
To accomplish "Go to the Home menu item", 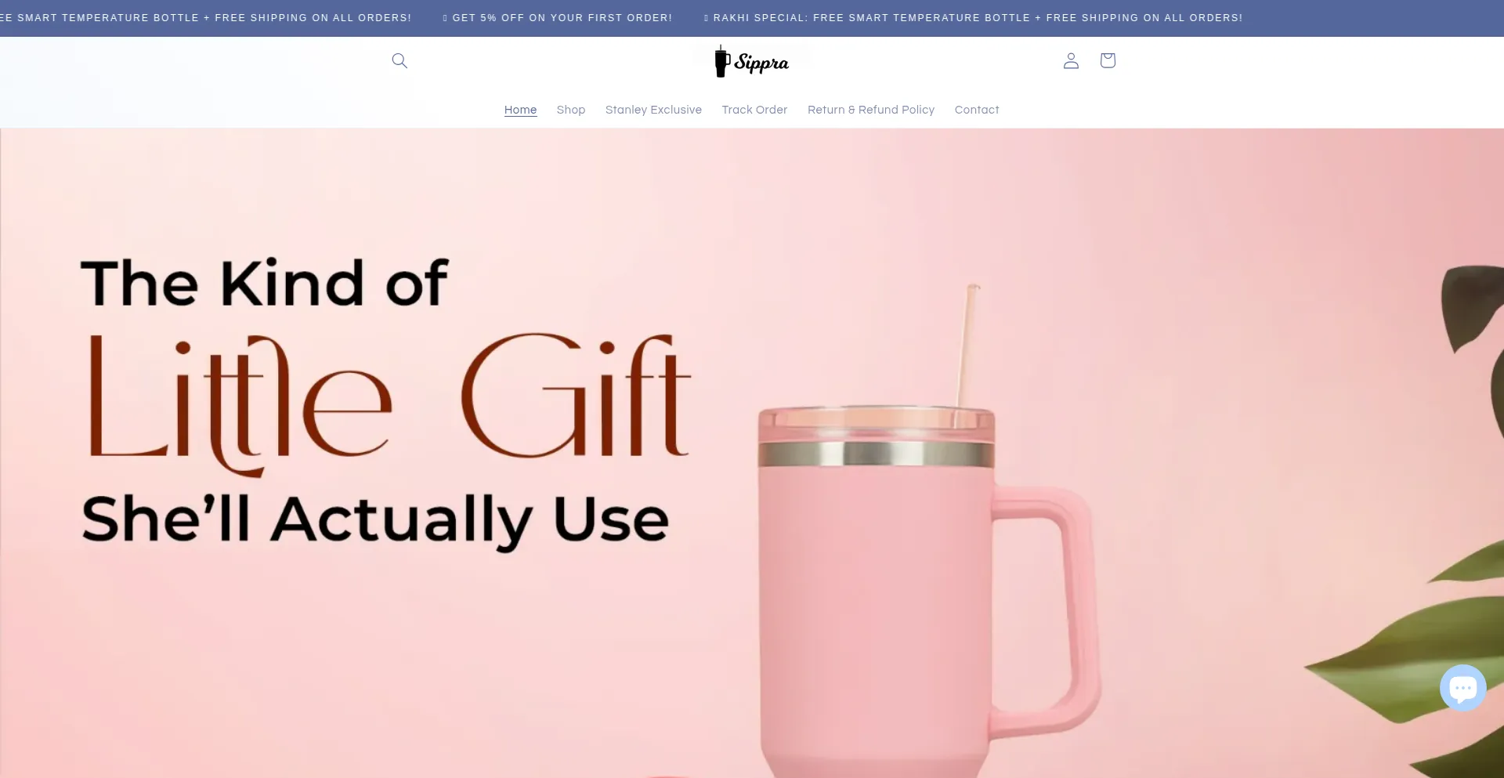I will point(520,110).
